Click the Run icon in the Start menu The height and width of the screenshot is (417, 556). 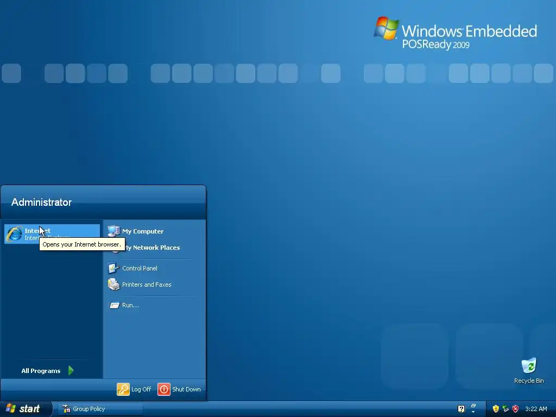[x=114, y=305]
